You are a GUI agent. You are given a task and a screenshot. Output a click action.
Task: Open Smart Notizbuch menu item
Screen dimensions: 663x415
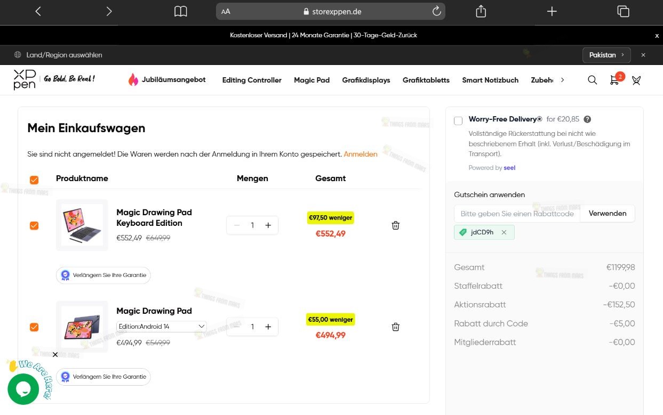click(x=490, y=80)
